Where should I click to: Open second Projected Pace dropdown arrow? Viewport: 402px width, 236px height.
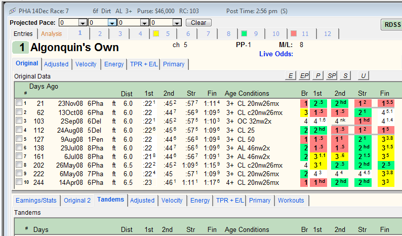(112, 23)
